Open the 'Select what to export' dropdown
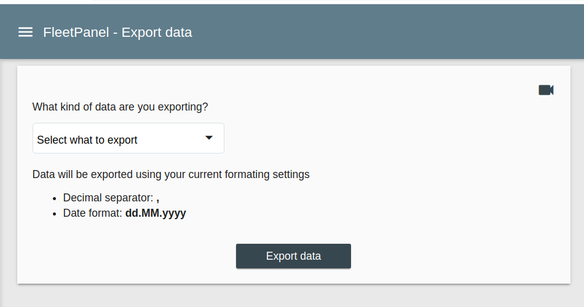 click(x=128, y=139)
